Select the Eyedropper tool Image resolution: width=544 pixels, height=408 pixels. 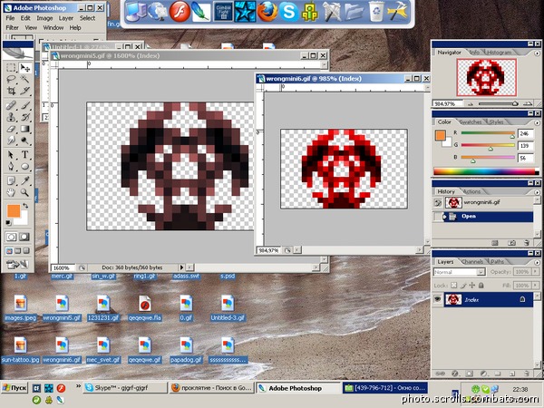(x=24, y=180)
